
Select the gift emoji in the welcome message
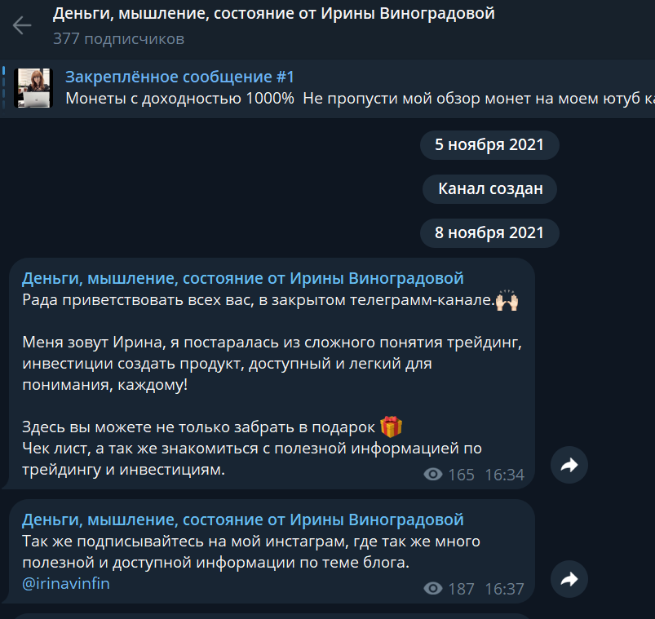point(391,427)
